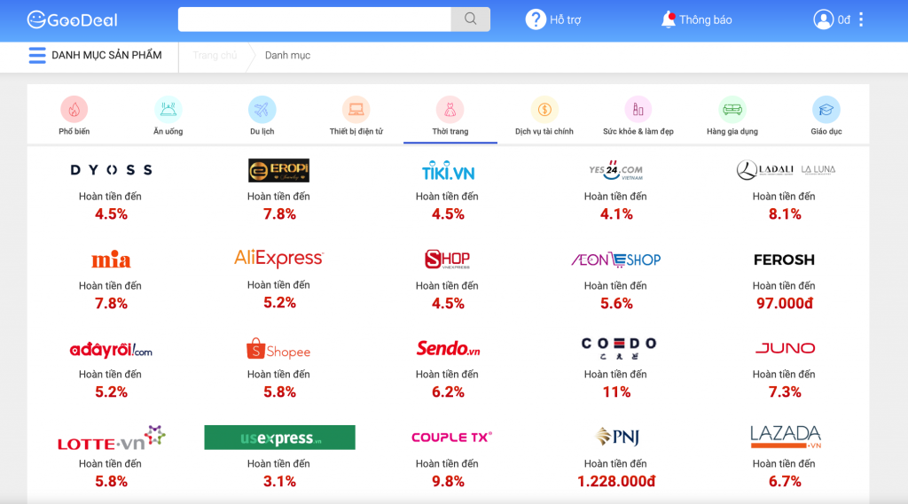Select the Ăn uống category icon
The height and width of the screenshot is (504, 908).
tap(168, 110)
